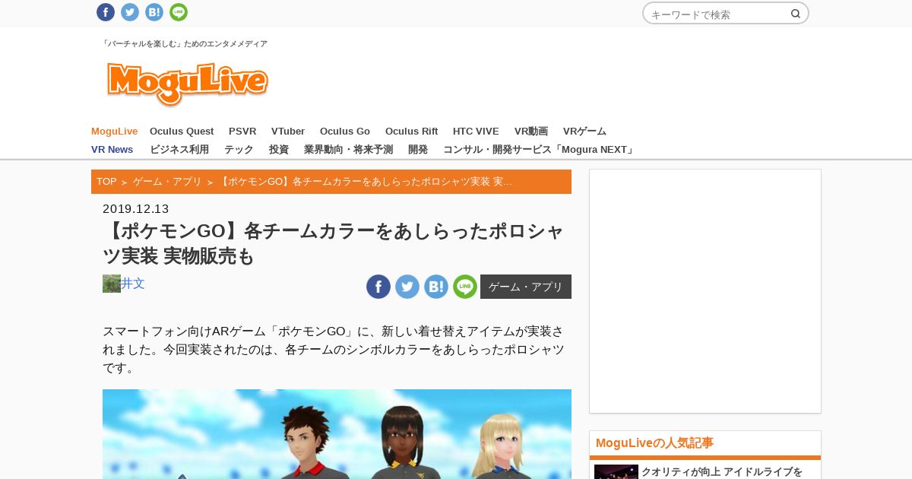
Task: Open VTuber menu item
Action: coord(288,132)
